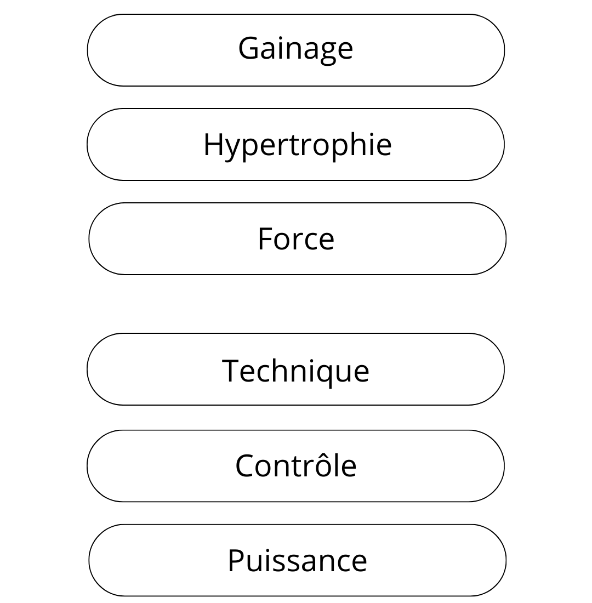Open the Puissance category
The image size is (592, 603).
[297, 560]
